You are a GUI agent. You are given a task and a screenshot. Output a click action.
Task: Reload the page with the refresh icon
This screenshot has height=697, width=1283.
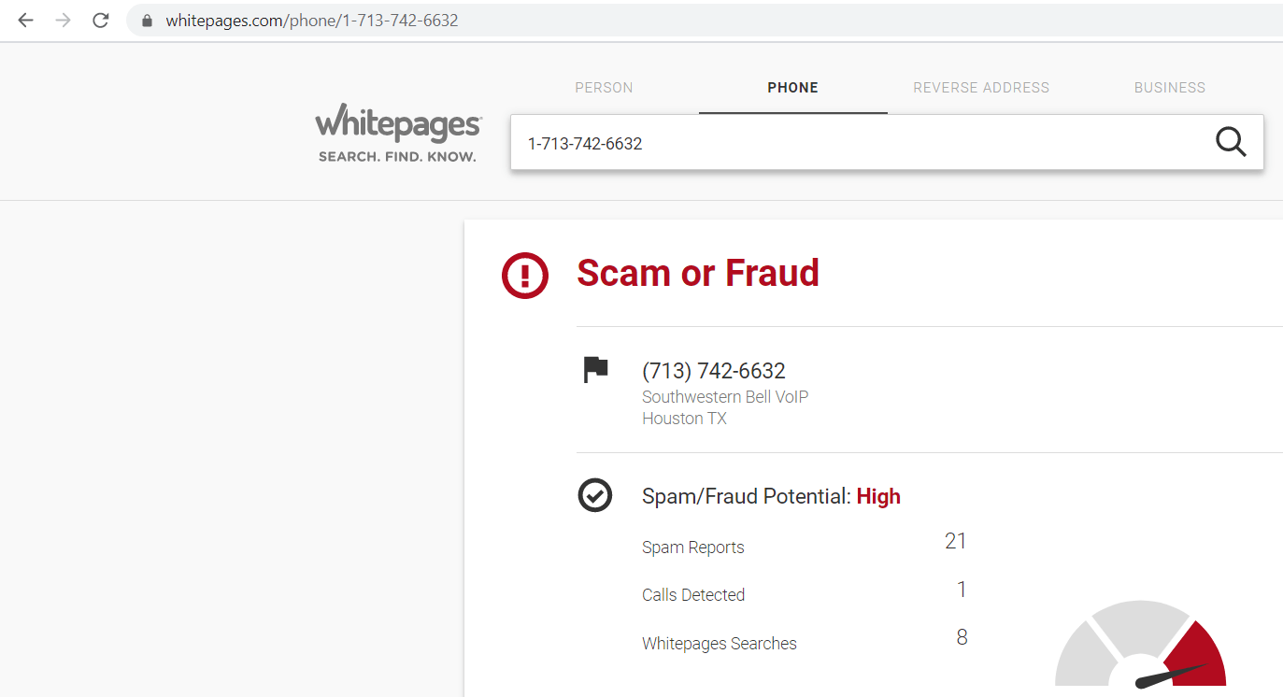101,20
